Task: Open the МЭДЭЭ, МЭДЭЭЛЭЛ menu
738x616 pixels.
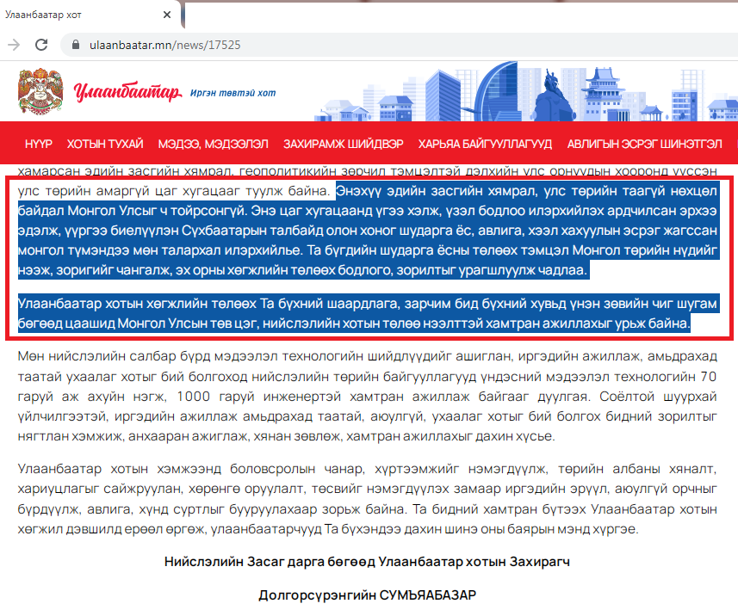Action: (214, 144)
